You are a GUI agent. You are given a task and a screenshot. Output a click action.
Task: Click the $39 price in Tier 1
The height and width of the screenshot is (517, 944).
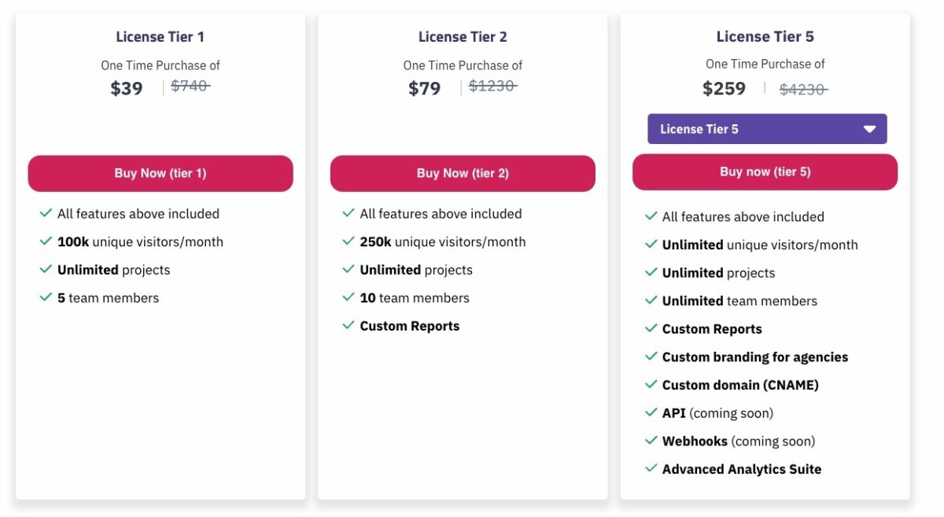127,88
